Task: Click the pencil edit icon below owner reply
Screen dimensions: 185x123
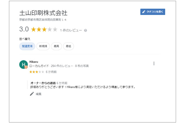Action: 32,94
